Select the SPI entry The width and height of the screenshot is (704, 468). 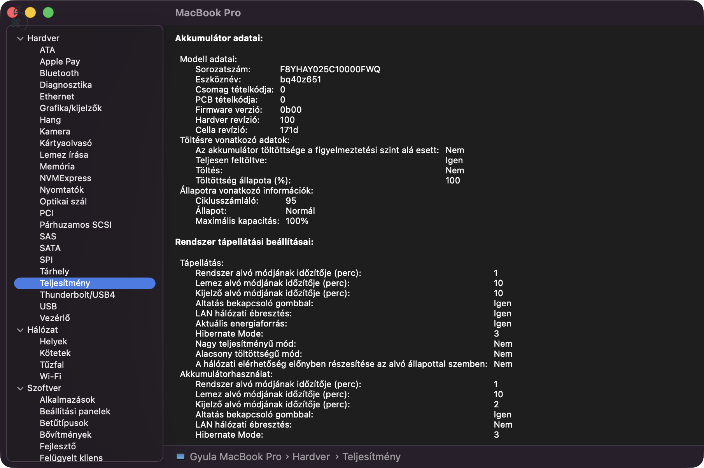46,260
